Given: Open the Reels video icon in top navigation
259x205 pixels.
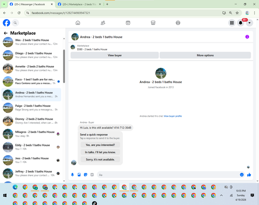Looking at the screenshot, I should 128,23.
